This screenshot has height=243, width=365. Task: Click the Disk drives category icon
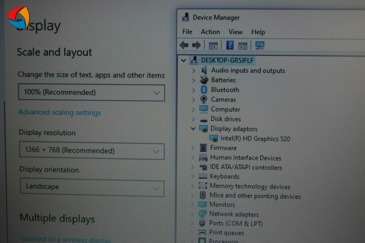[x=203, y=120]
